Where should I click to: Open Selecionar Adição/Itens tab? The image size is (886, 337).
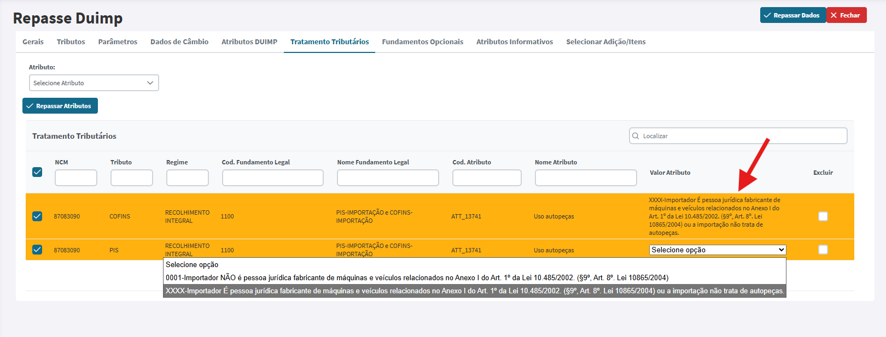click(606, 42)
